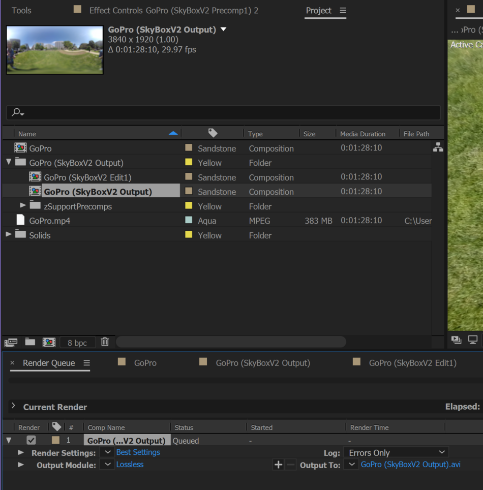The height and width of the screenshot is (490, 483).
Task: Click the 383 MB size cell
Action: pyautogui.click(x=318, y=221)
